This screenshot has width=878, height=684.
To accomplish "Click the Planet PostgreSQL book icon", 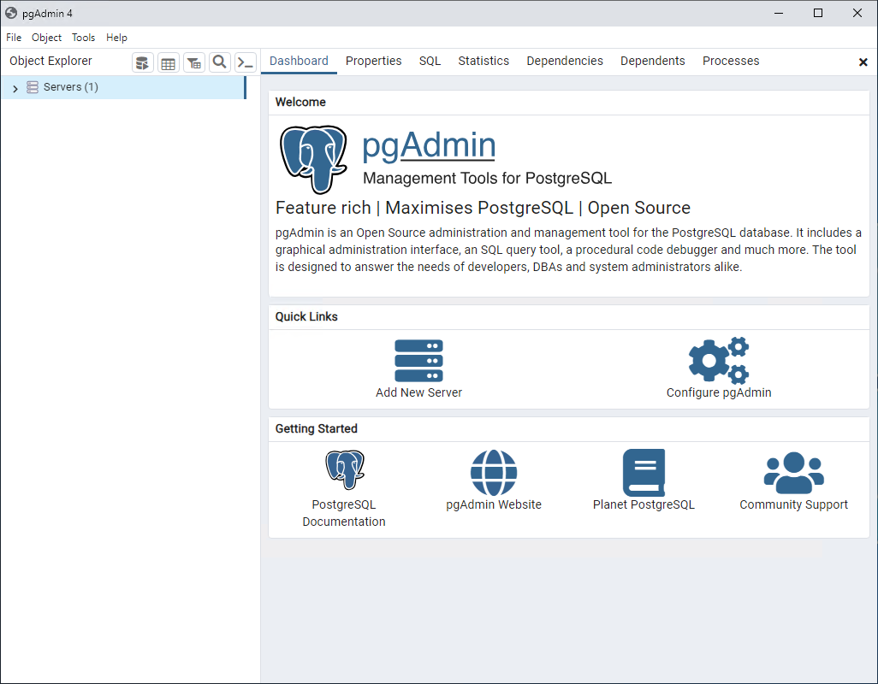I will point(644,473).
